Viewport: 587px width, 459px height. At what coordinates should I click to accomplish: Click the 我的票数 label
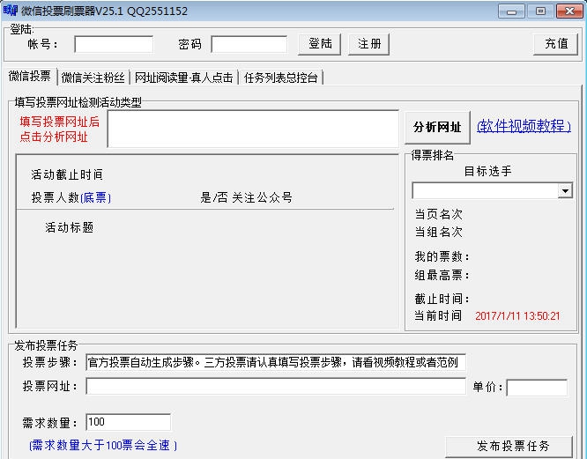(442, 256)
